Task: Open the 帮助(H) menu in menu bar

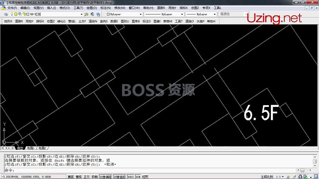Action: pos(148,8)
